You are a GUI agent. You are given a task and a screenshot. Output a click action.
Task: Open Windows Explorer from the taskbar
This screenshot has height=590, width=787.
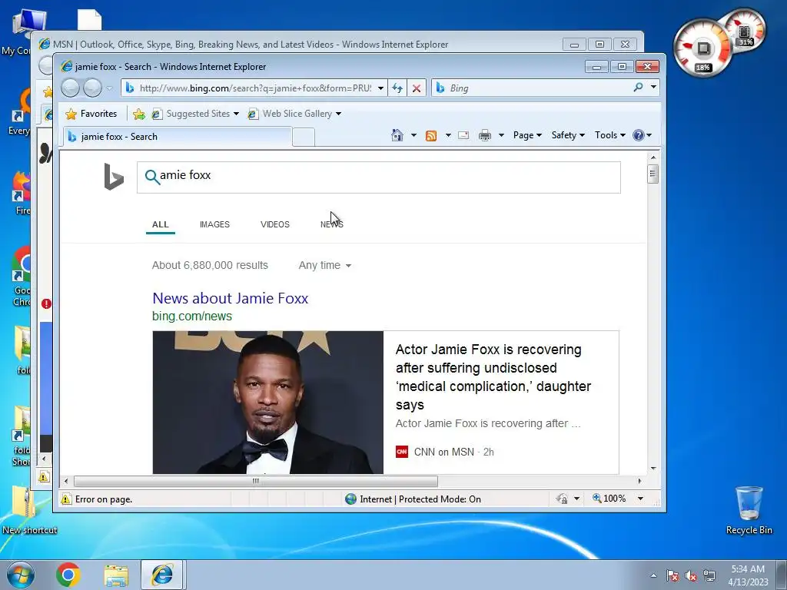click(x=116, y=575)
